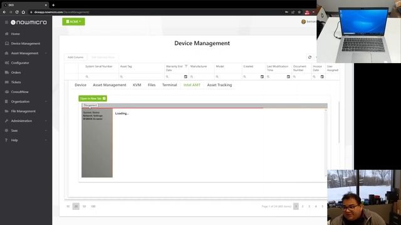Click the Manufacturer search field
This screenshot has width=401, height=225.
202,76
